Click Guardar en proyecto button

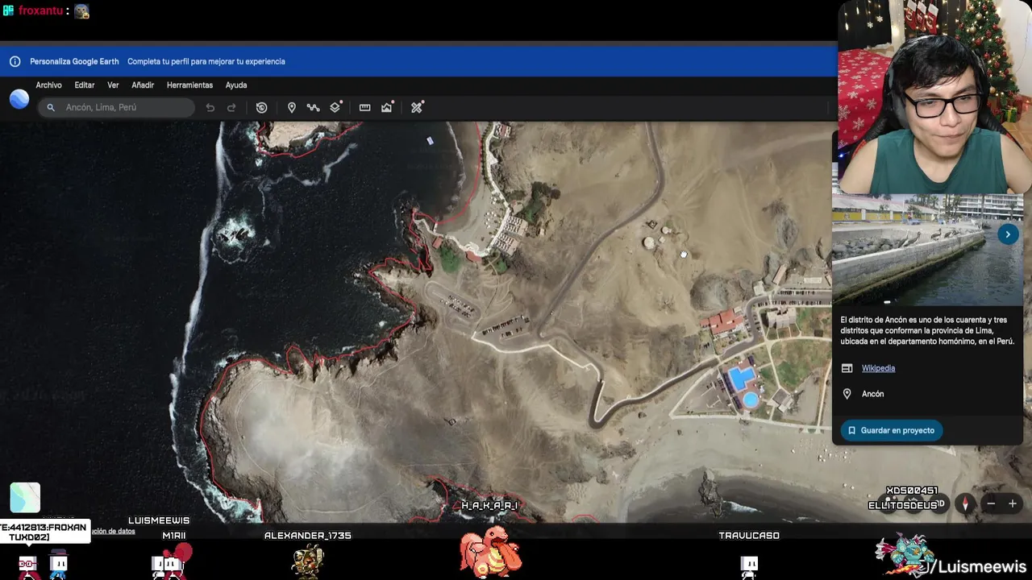pos(891,430)
